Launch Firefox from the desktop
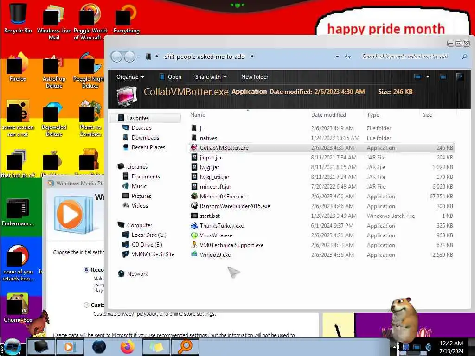This screenshot has height=356, width=475. [x=18, y=67]
